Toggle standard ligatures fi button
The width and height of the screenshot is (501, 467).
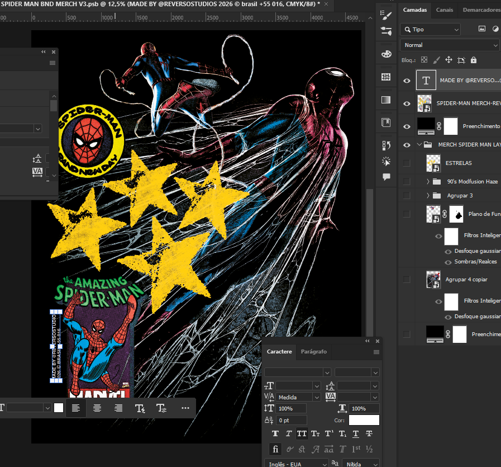coord(275,450)
